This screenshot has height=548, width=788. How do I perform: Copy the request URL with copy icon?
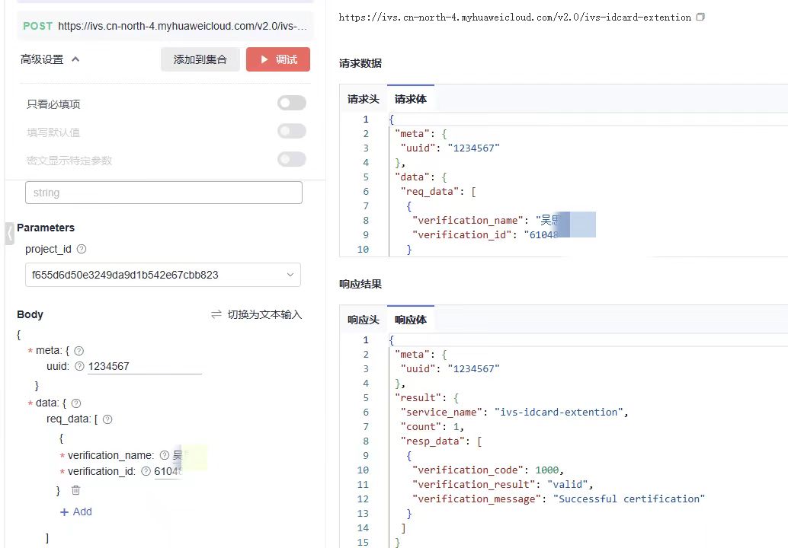coord(700,17)
